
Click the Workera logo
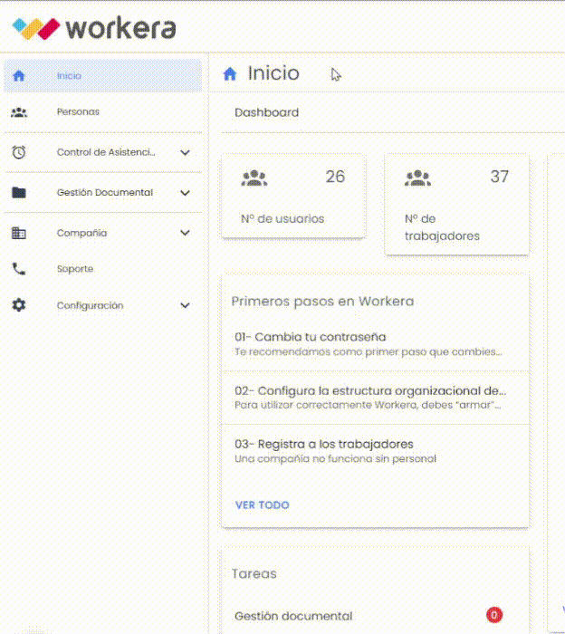tap(94, 27)
